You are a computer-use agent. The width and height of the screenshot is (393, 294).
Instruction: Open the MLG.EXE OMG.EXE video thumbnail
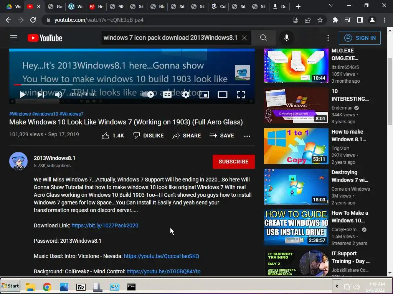(296, 65)
